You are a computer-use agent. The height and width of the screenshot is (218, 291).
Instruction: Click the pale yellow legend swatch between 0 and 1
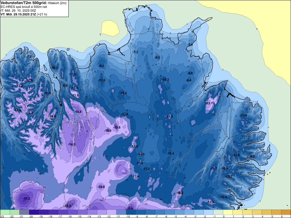click(228, 212)
